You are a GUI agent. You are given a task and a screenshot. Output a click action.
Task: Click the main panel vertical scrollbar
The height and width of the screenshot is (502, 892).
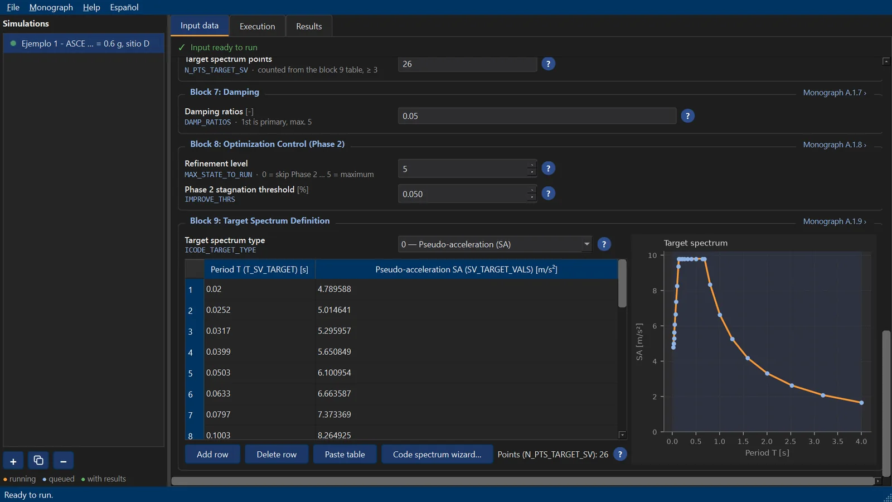(x=886, y=403)
